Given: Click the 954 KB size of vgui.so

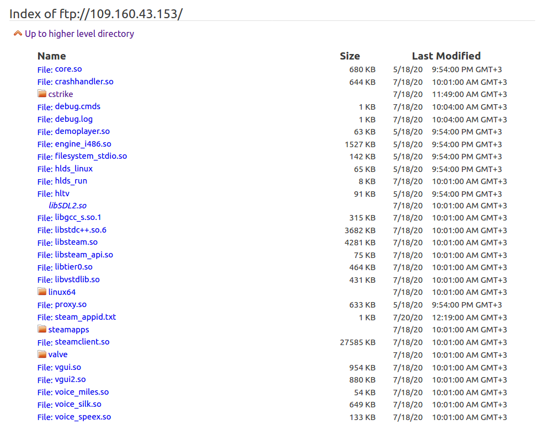Looking at the screenshot, I should pos(362,368).
